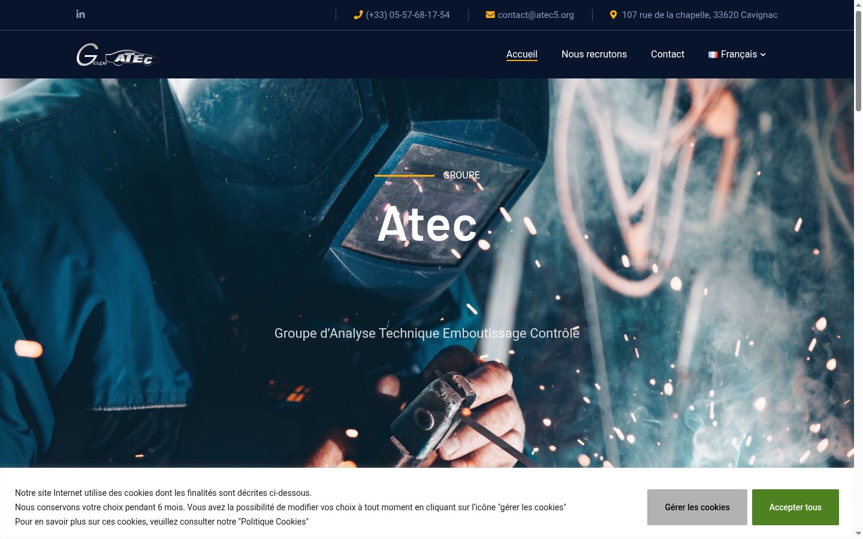The width and height of the screenshot is (863, 539).
Task: Open the Contact menu item
Action: 668,54
